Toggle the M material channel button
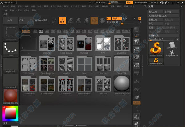 pyautogui.click(x=134, y=18)
